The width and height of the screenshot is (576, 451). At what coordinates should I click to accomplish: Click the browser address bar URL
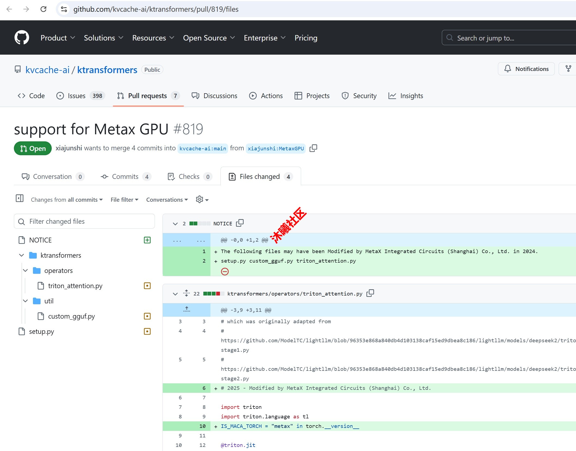point(156,9)
